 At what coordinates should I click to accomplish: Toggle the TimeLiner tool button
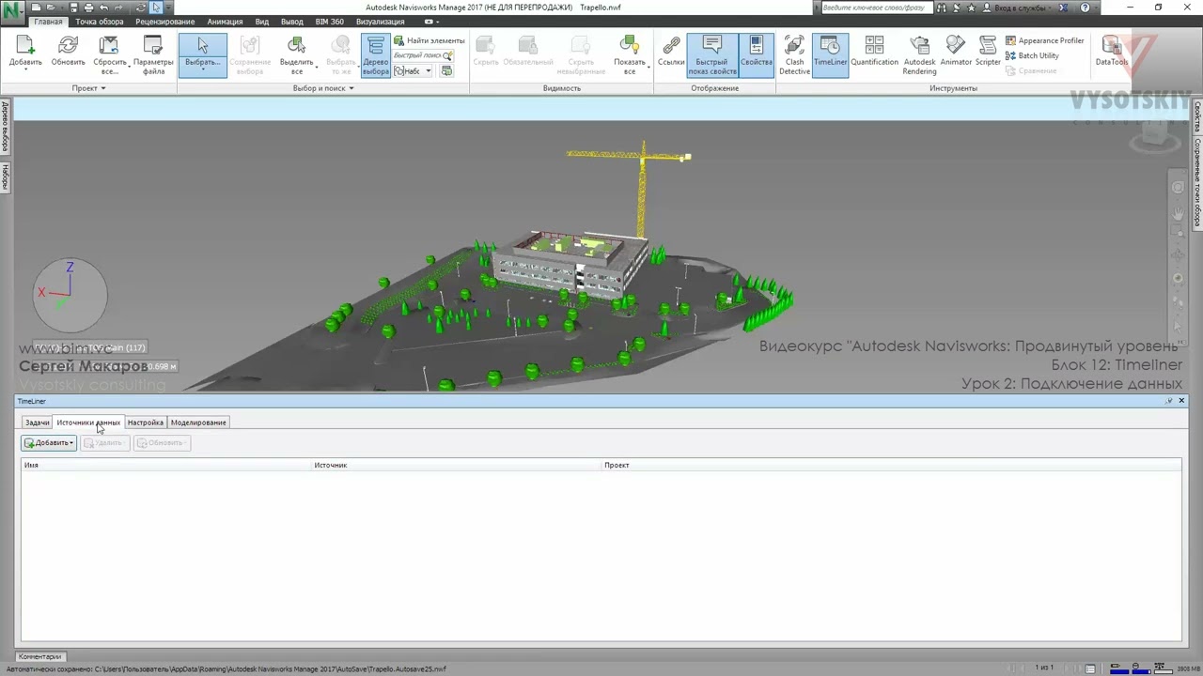(830, 54)
